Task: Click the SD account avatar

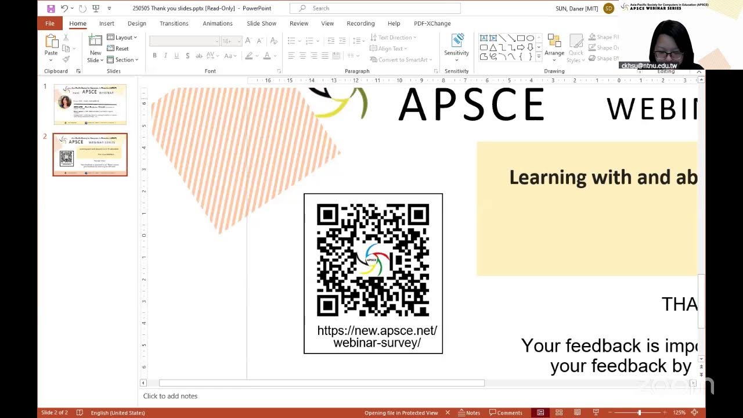Action: click(609, 8)
